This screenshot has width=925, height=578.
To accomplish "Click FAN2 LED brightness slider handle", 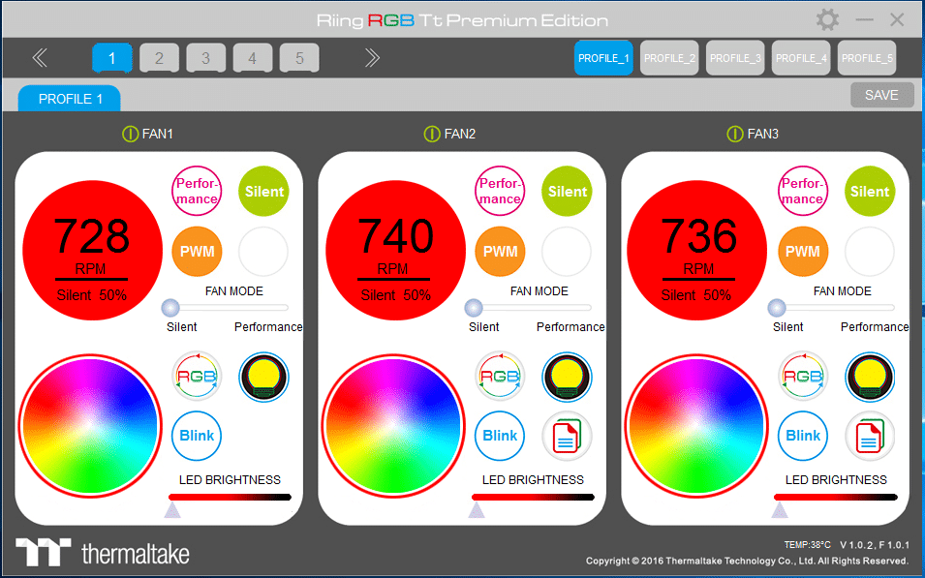I will pyautogui.click(x=477, y=509).
